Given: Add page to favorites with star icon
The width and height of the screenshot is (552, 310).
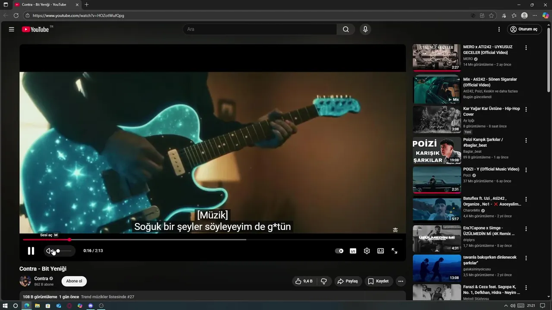Looking at the screenshot, I should [x=491, y=15].
